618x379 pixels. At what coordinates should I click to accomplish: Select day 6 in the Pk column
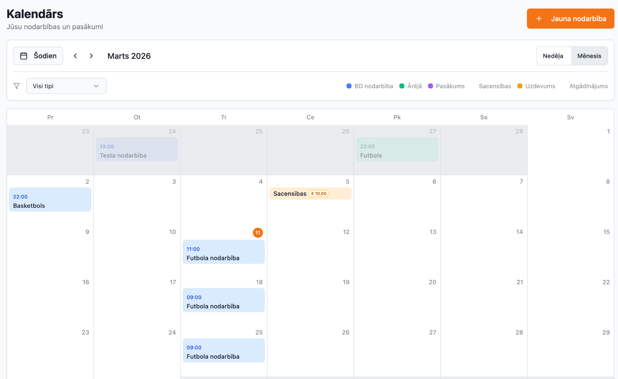coord(434,182)
